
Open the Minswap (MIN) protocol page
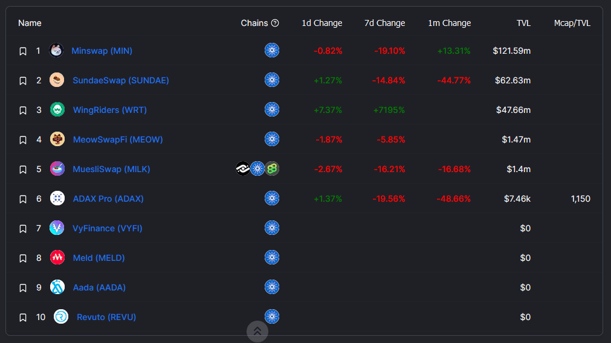(x=102, y=51)
